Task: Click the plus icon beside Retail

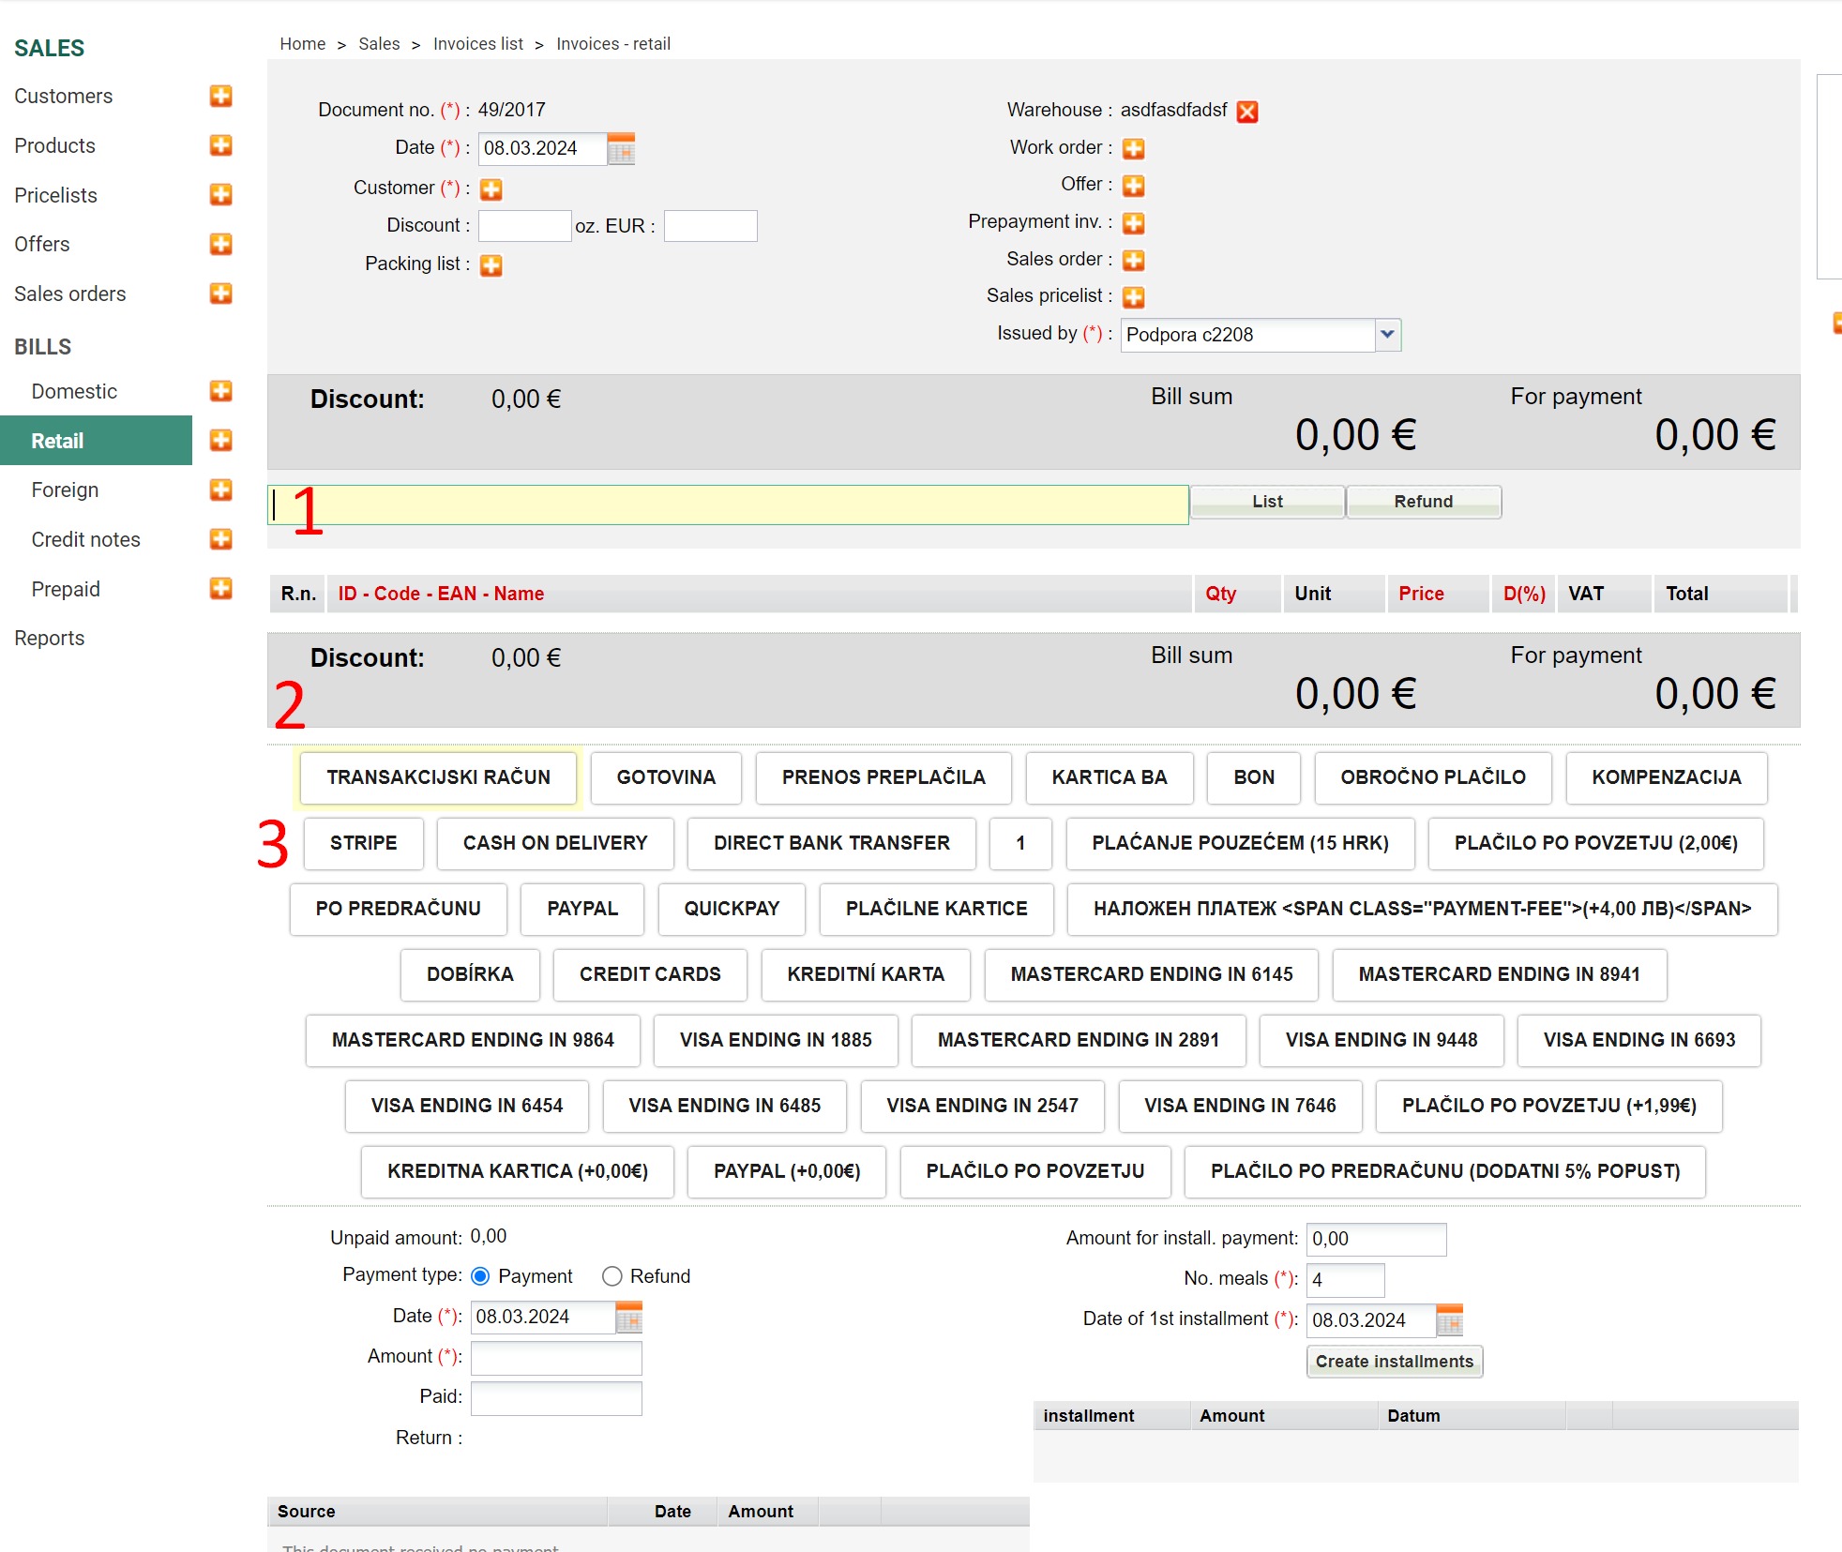Action: coord(221,441)
